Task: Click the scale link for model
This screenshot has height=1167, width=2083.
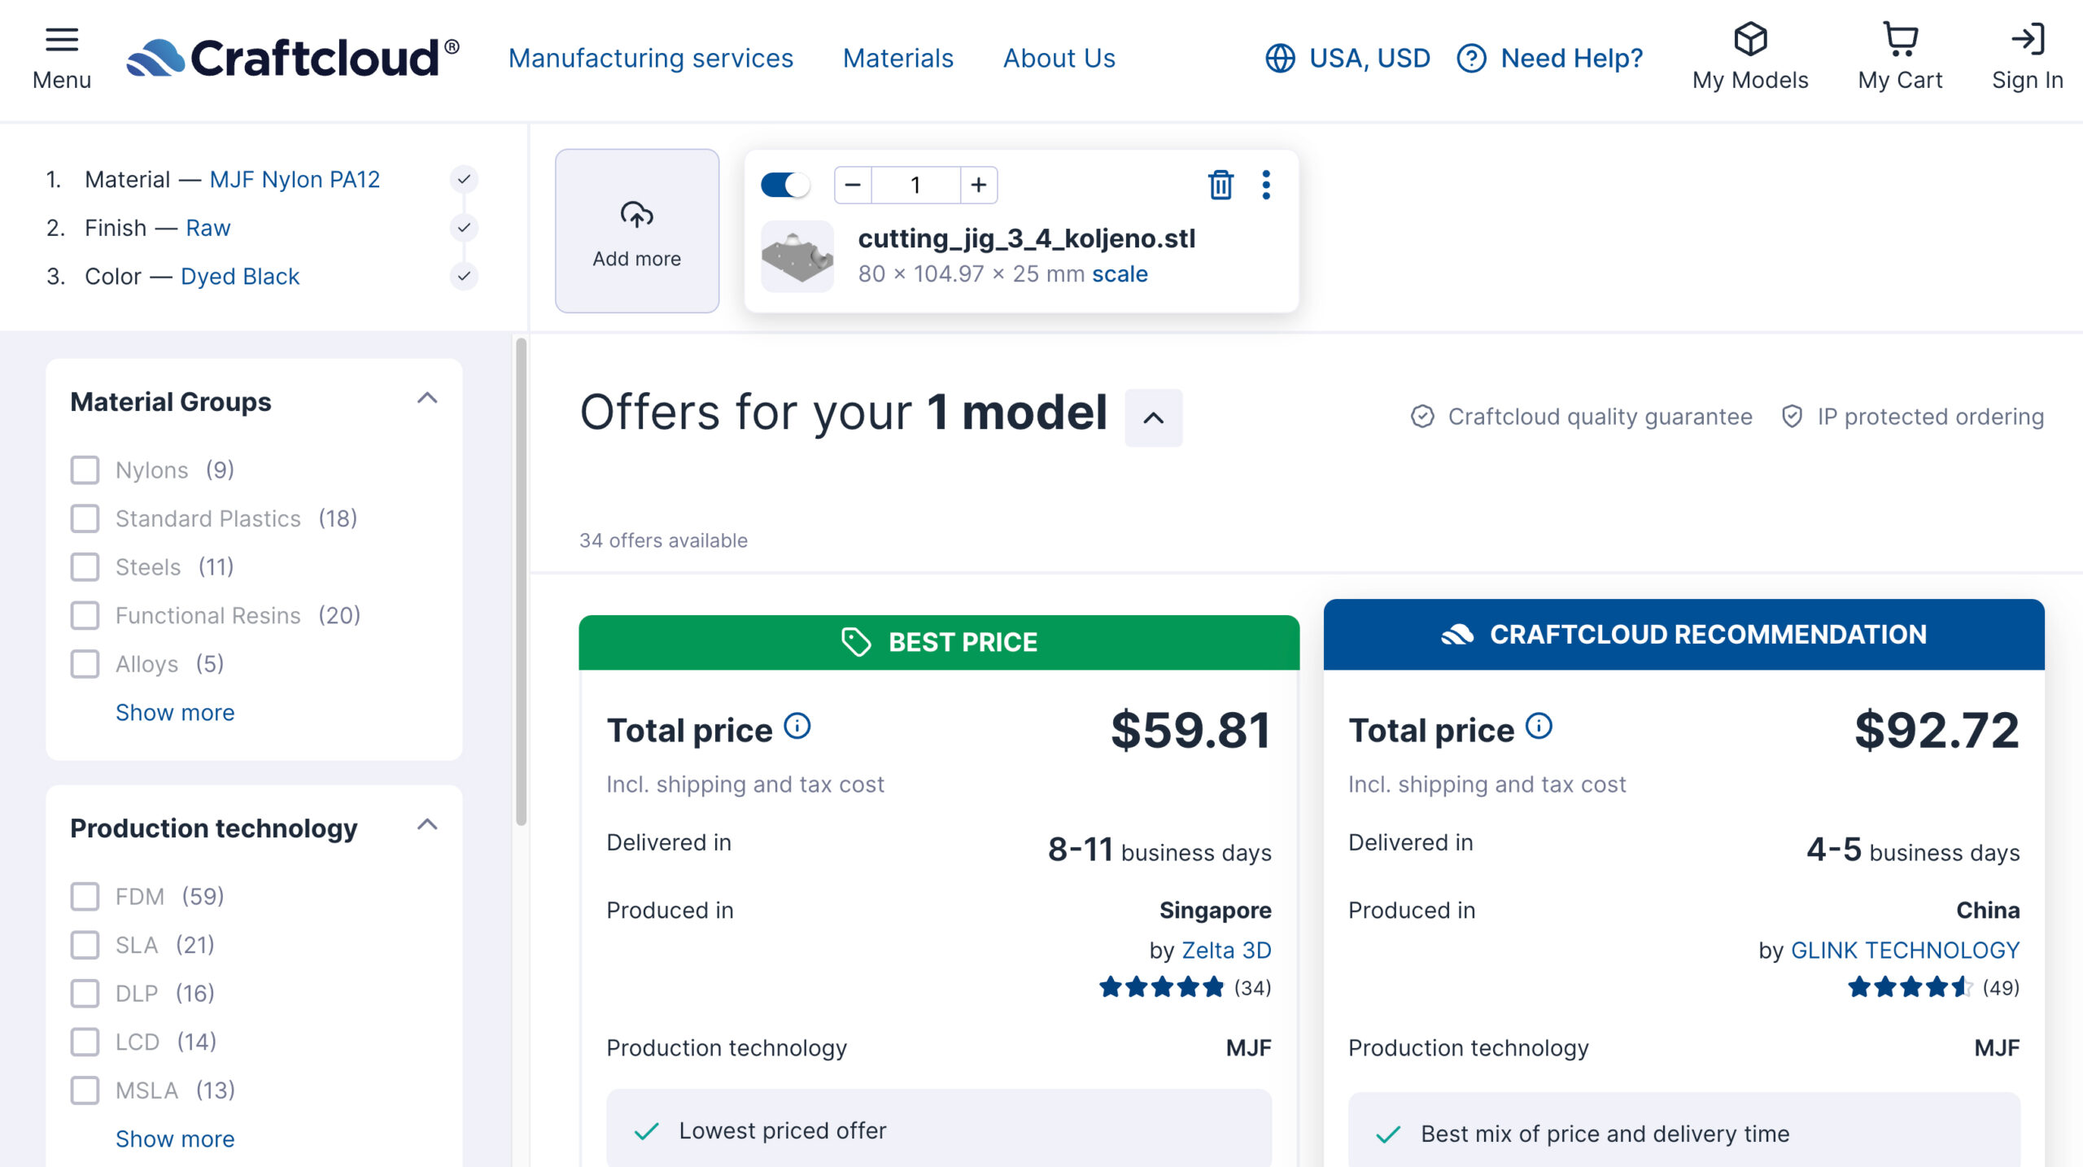Action: (x=1120, y=274)
